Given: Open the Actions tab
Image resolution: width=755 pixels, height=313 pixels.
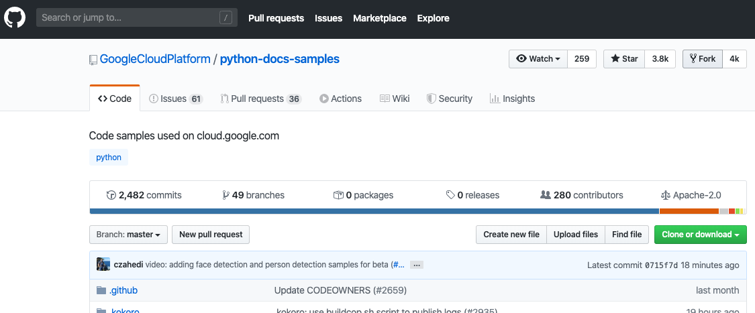Looking at the screenshot, I should click(x=340, y=99).
